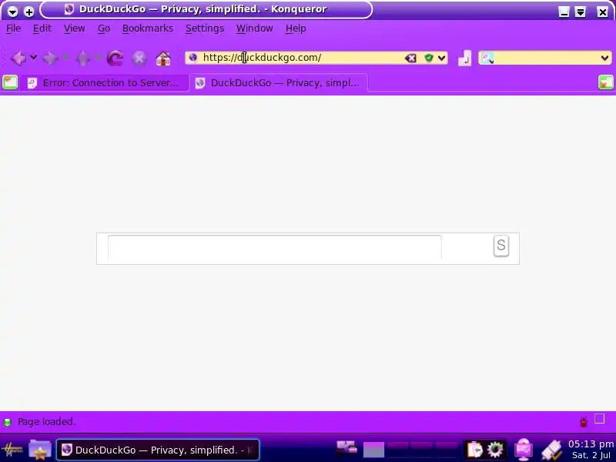The height and width of the screenshot is (462, 616).
Task: Click the window menu button in titlebar
Action: 12,12
